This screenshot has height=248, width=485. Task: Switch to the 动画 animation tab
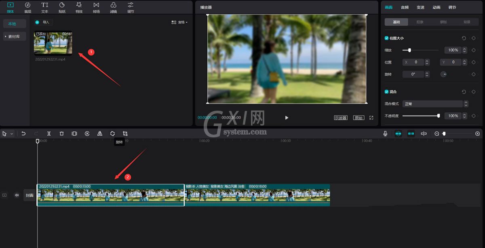click(436, 7)
